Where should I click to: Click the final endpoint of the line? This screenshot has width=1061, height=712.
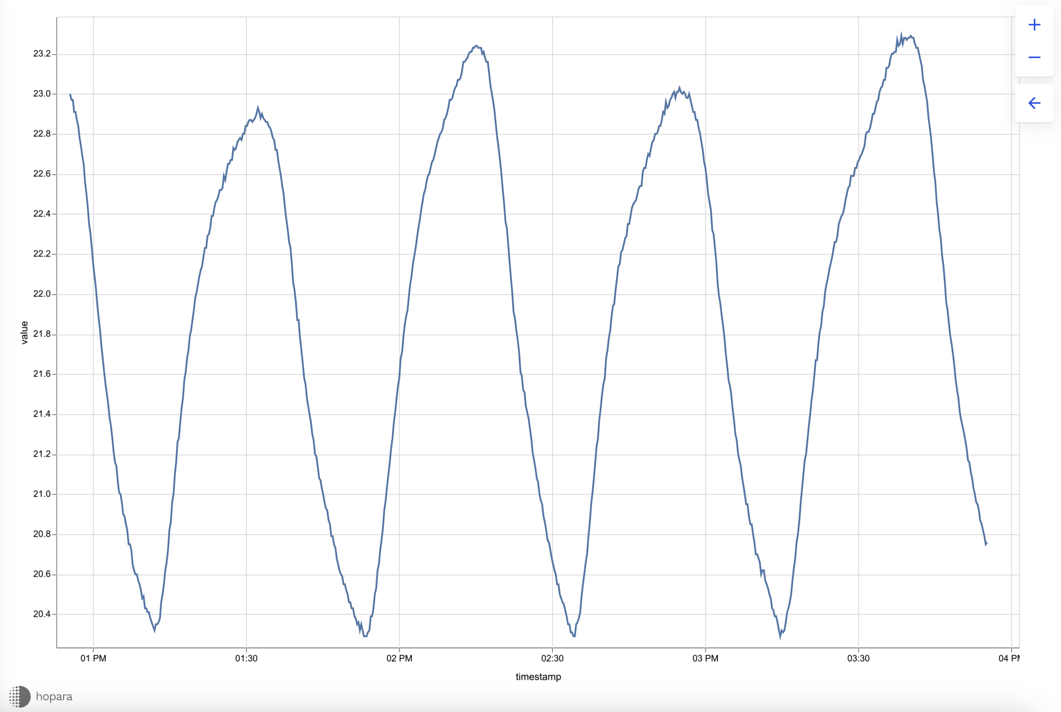point(986,544)
